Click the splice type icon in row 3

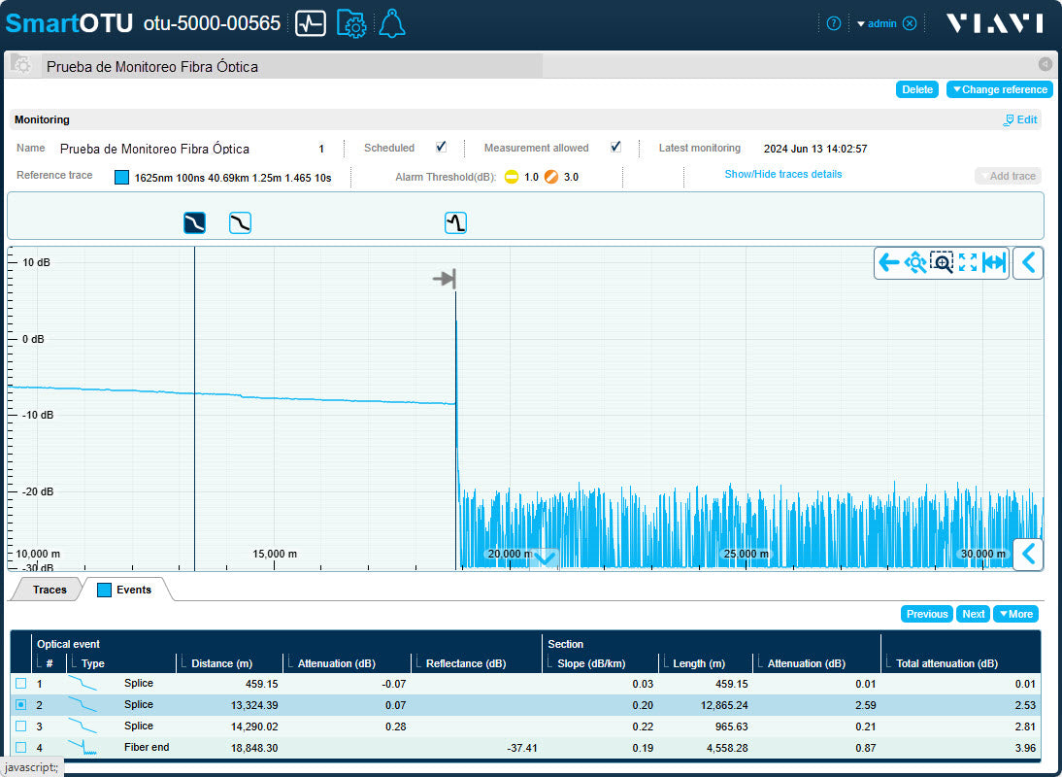pyautogui.click(x=83, y=726)
